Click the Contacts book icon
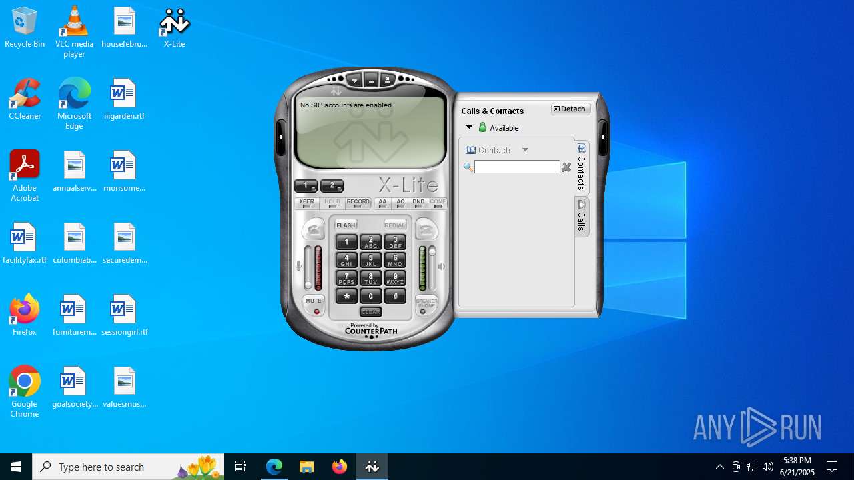This screenshot has height=480, width=854. point(470,150)
